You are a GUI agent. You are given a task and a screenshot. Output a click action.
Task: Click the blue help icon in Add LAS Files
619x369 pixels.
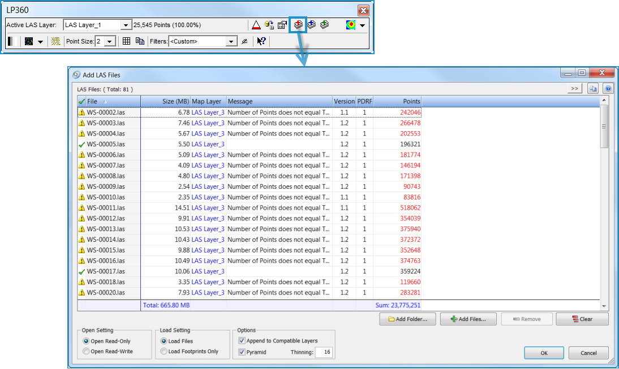click(608, 89)
